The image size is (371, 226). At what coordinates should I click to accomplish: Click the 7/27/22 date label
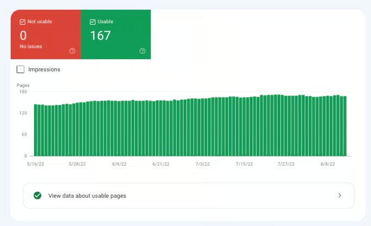286,164
